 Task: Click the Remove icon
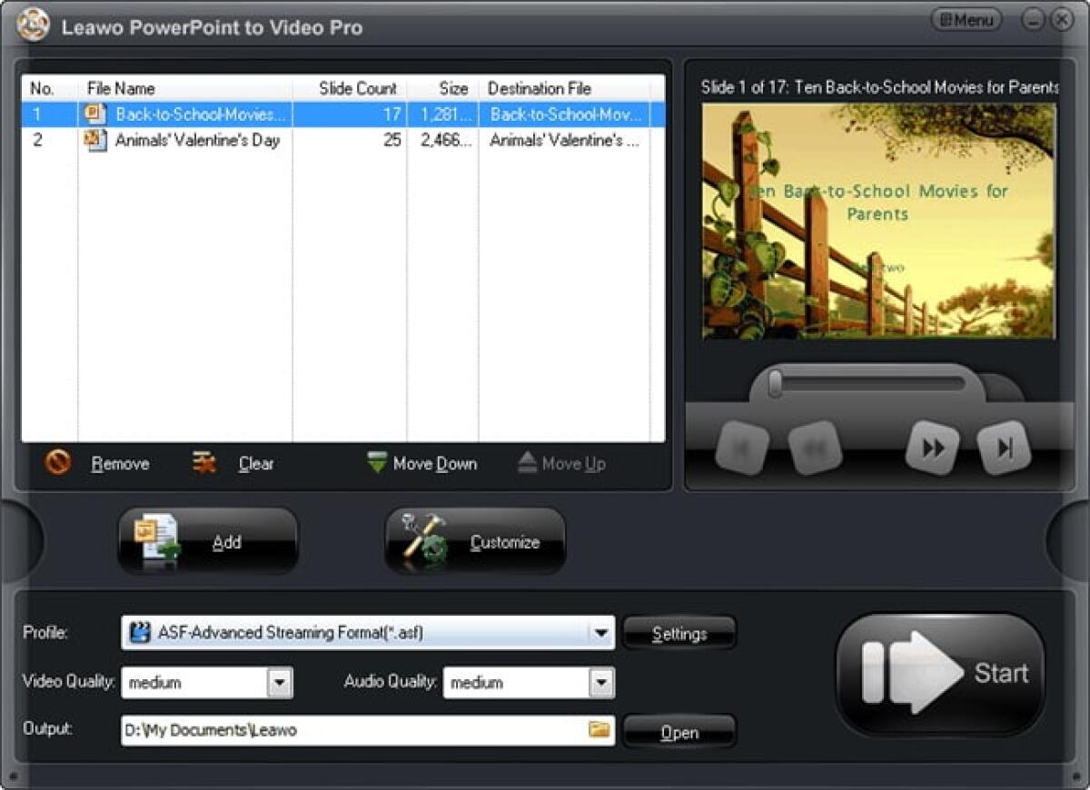tap(56, 463)
